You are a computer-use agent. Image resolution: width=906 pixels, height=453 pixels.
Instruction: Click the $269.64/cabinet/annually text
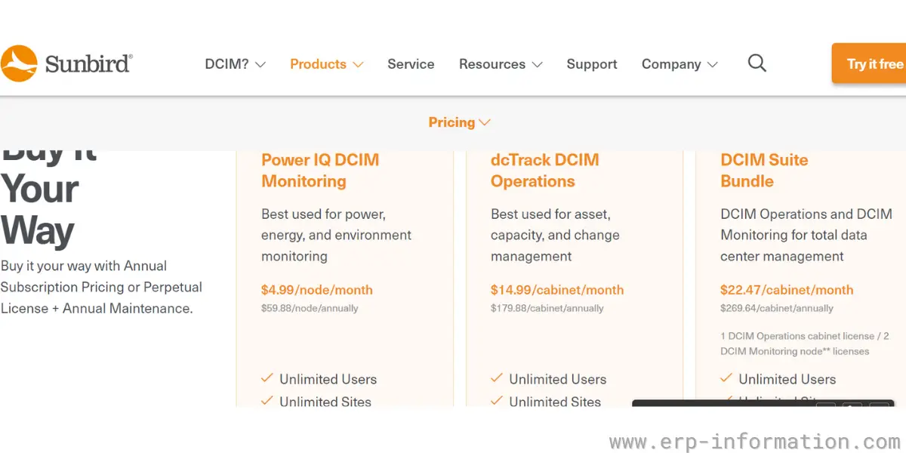click(777, 308)
